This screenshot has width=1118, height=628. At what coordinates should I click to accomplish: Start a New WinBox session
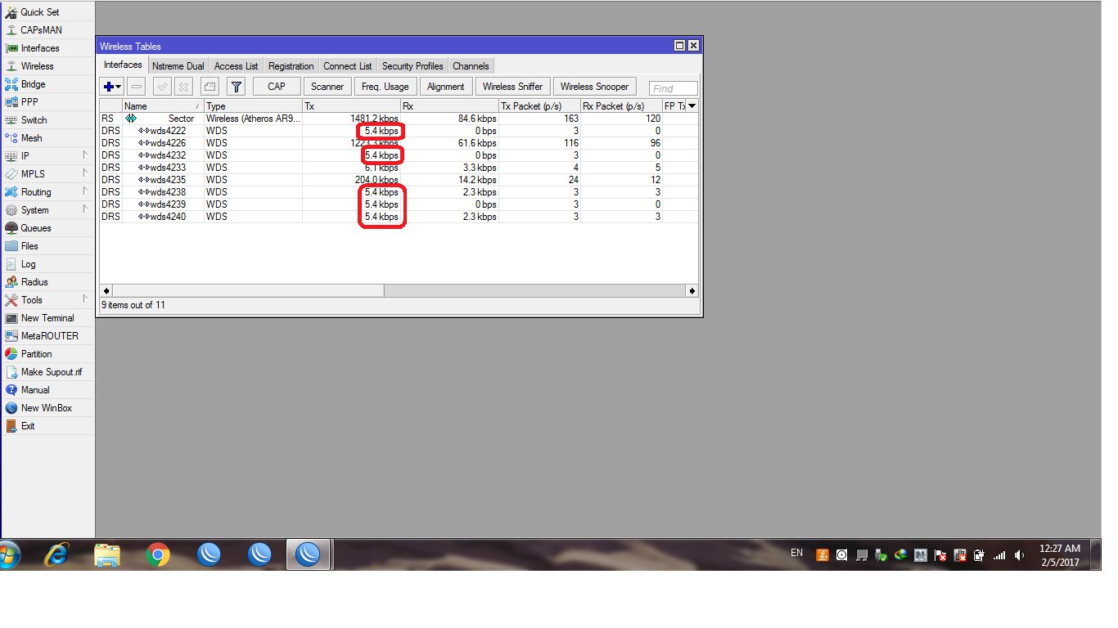click(47, 408)
